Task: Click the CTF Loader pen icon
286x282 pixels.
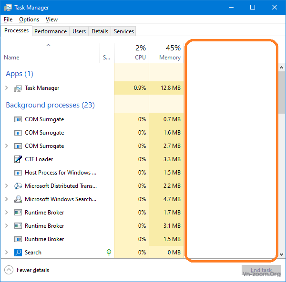Action: click(18, 159)
